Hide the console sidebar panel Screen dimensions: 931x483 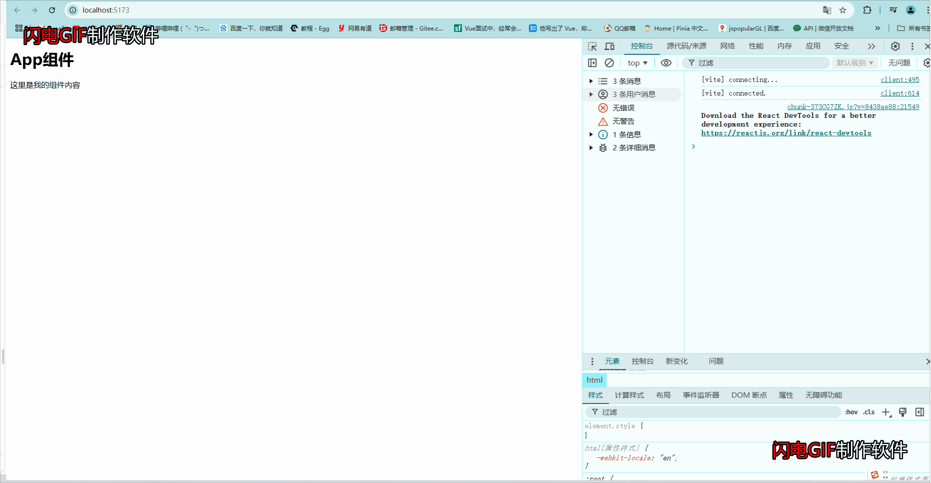[x=592, y=63]
